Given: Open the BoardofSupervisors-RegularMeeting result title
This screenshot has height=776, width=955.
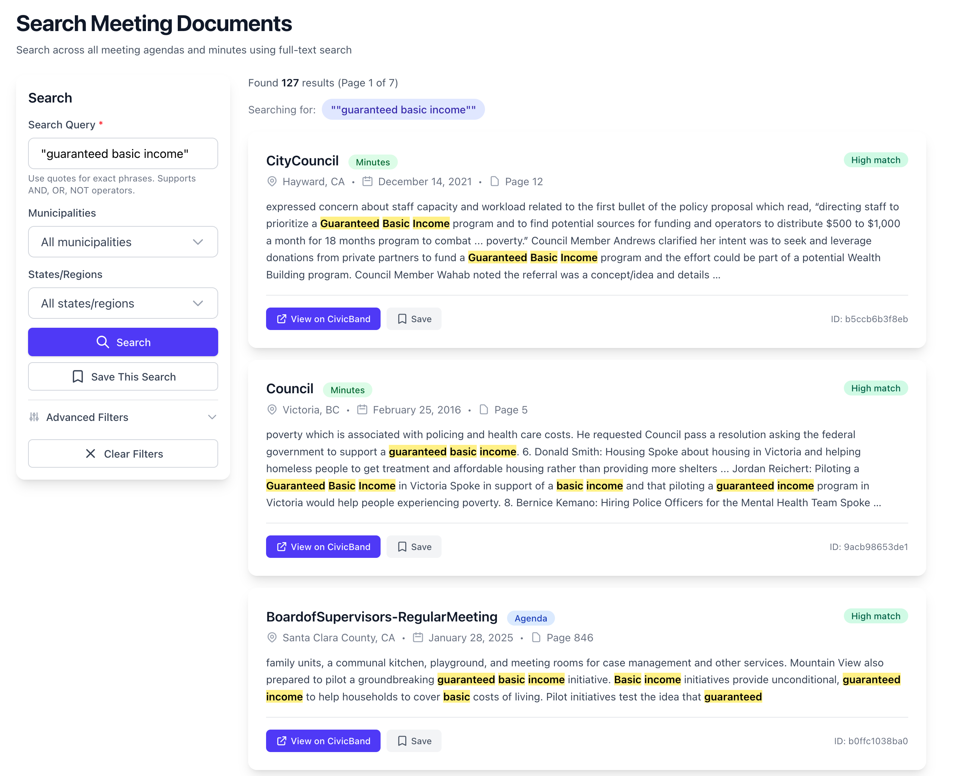Looking at the screenshot, I should click(x=381, y=617).
